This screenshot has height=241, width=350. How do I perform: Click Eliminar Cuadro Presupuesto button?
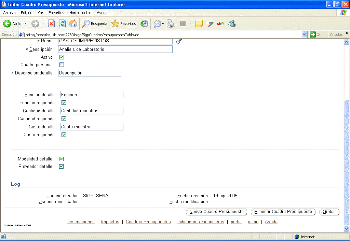pos(283,212)
